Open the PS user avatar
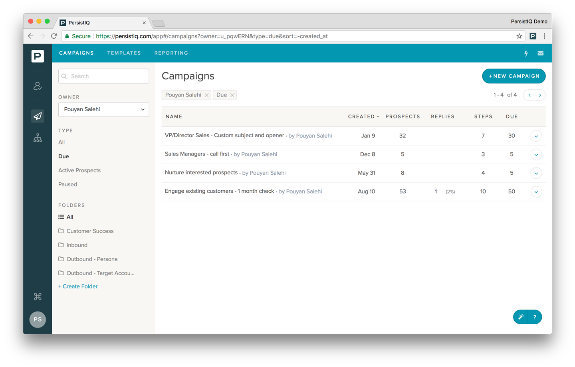Screen dimensions: 575x367 [38, 319]
